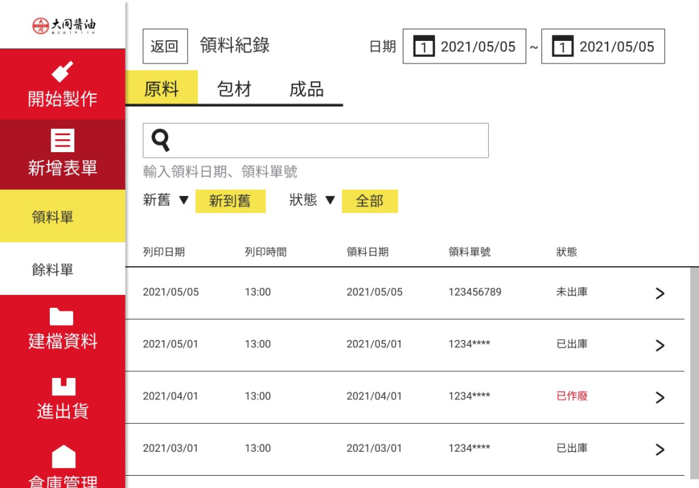
Task: Click the 大同醬油 logo
Action: click(63, 25)
